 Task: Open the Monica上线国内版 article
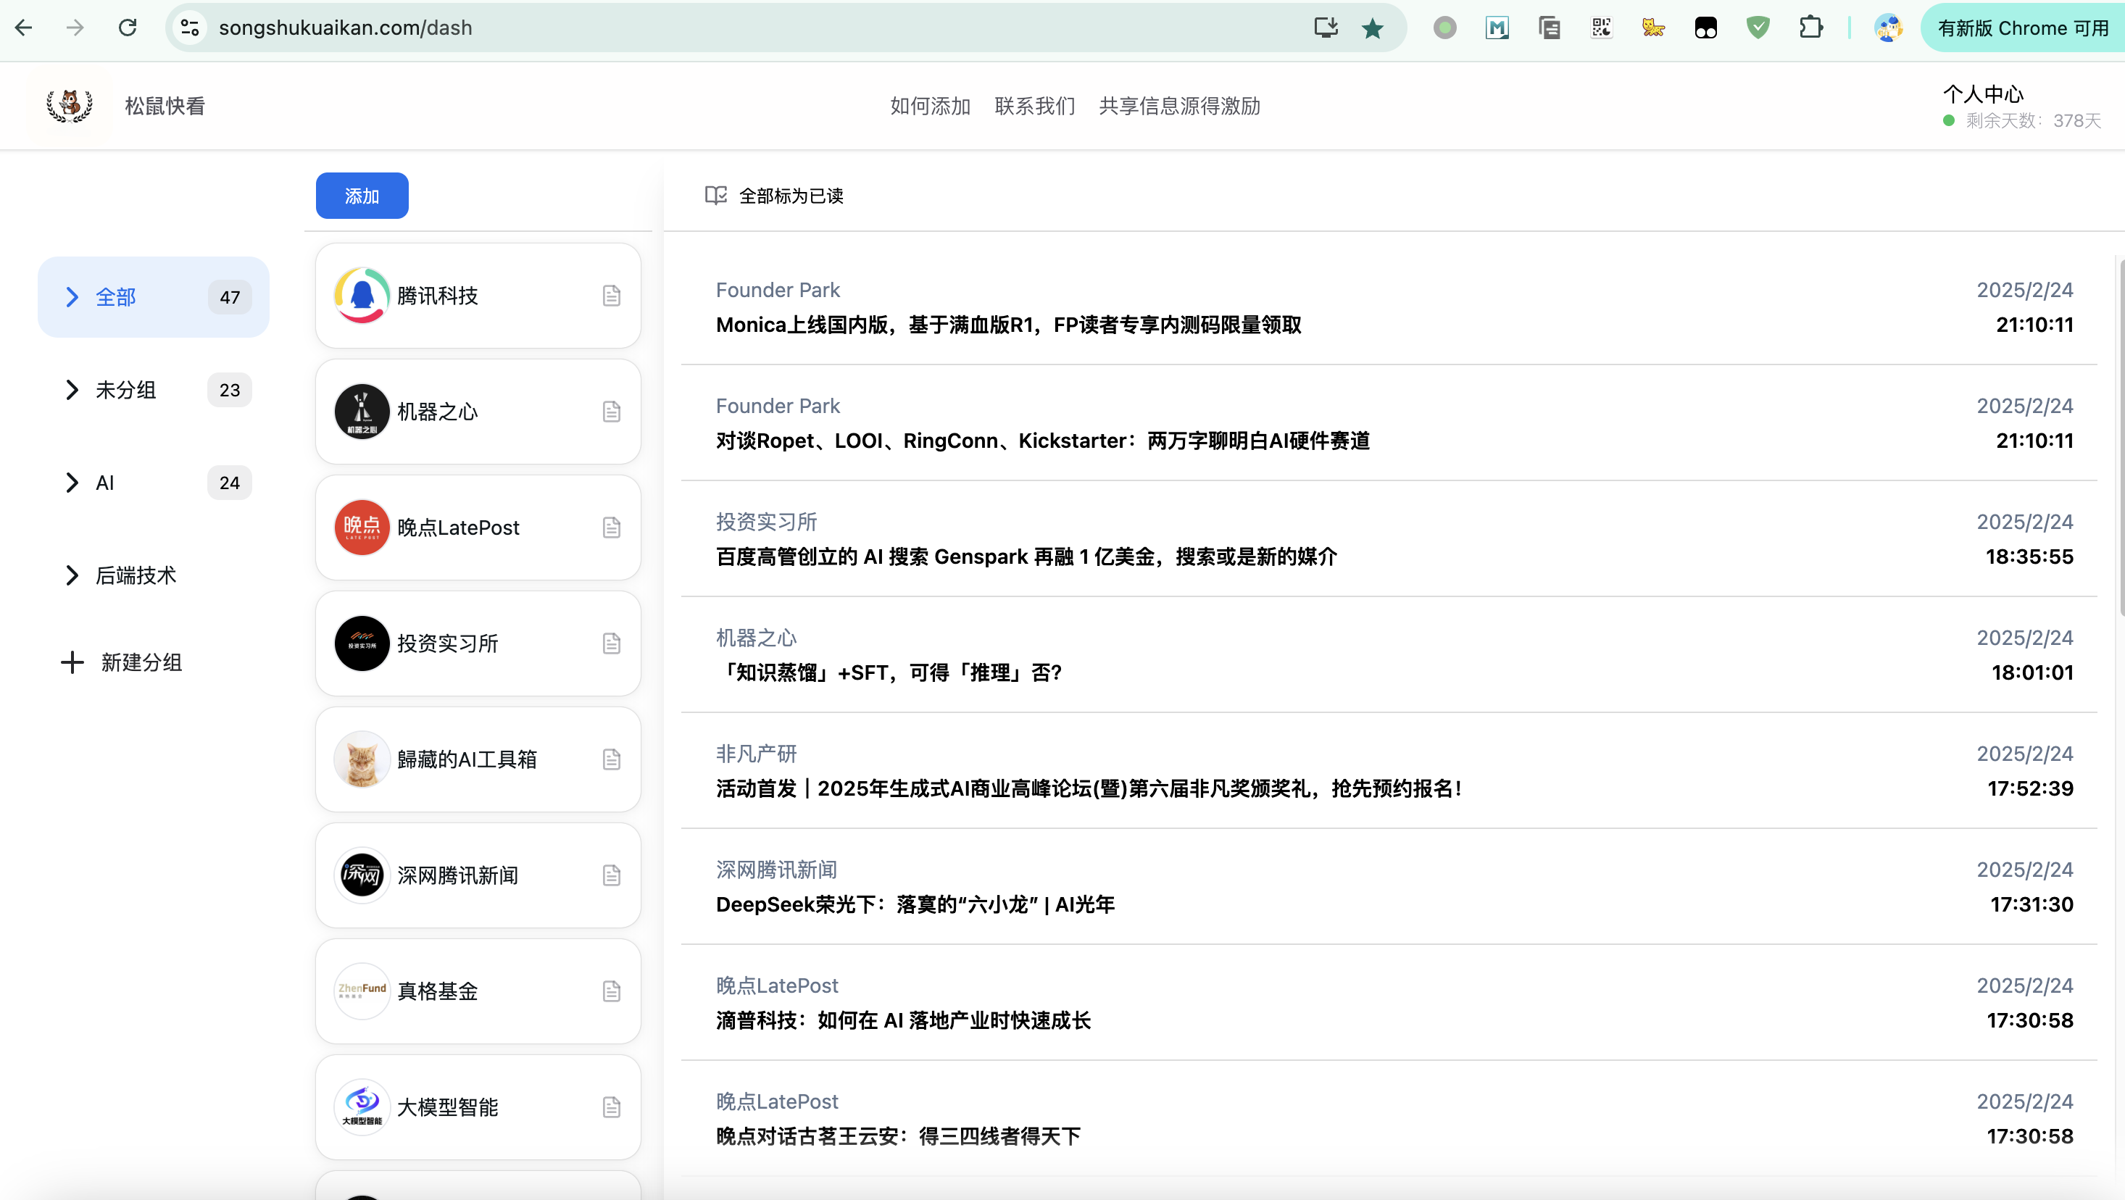pyautogui.click(x=1008, y=325)
